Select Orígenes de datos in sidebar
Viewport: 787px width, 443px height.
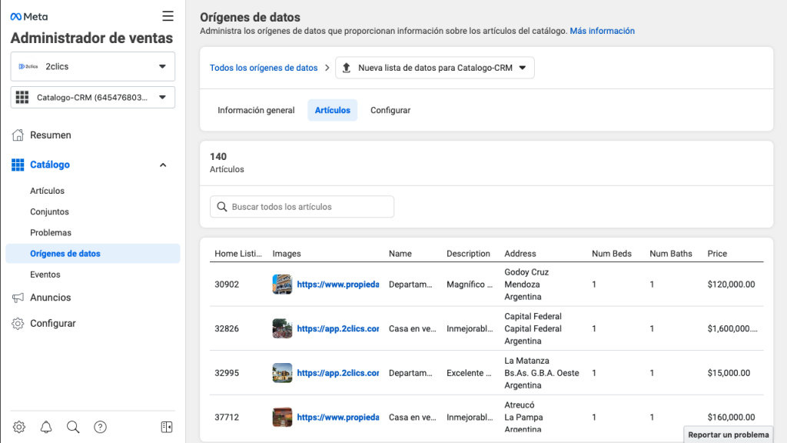[93, 254]
